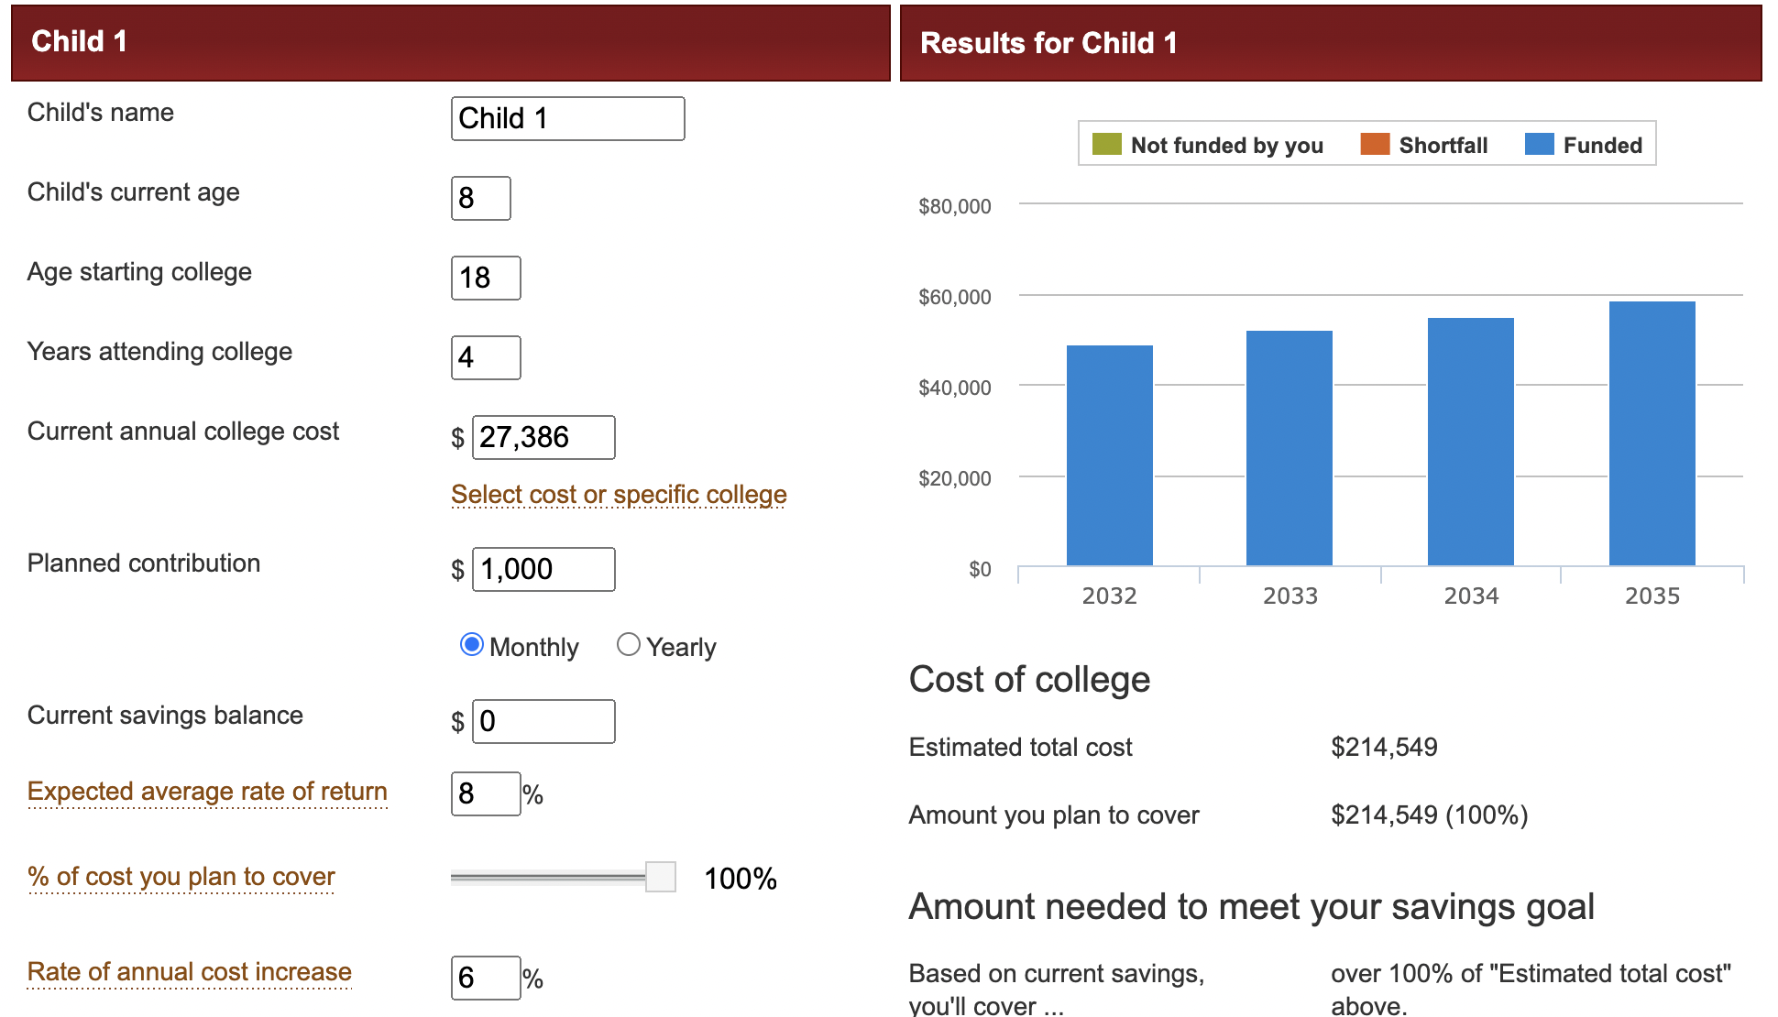The height and width of the screenshot is (1017, 1778).
Task: Open the % of cost you plan to cover link
Action: point(181,877)
